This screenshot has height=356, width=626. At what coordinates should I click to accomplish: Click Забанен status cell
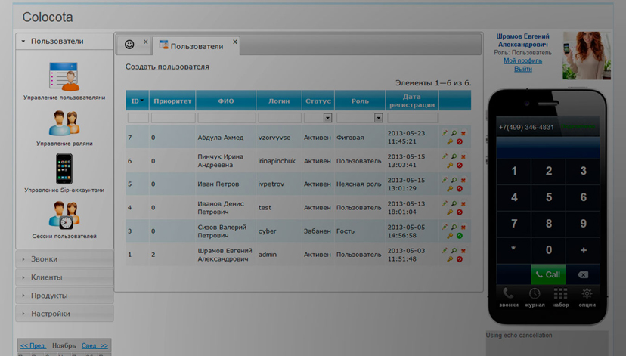pyautogui.click(x=317, y=231)
